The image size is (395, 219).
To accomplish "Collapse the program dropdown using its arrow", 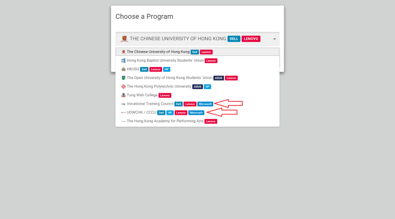I will point(274,39).
